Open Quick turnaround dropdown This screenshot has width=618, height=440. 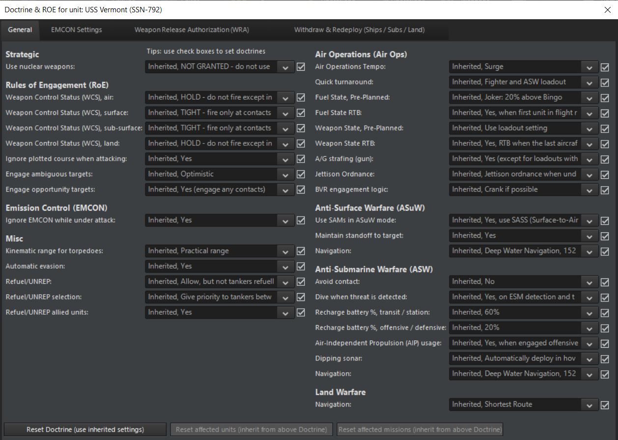tap(590, 82)
